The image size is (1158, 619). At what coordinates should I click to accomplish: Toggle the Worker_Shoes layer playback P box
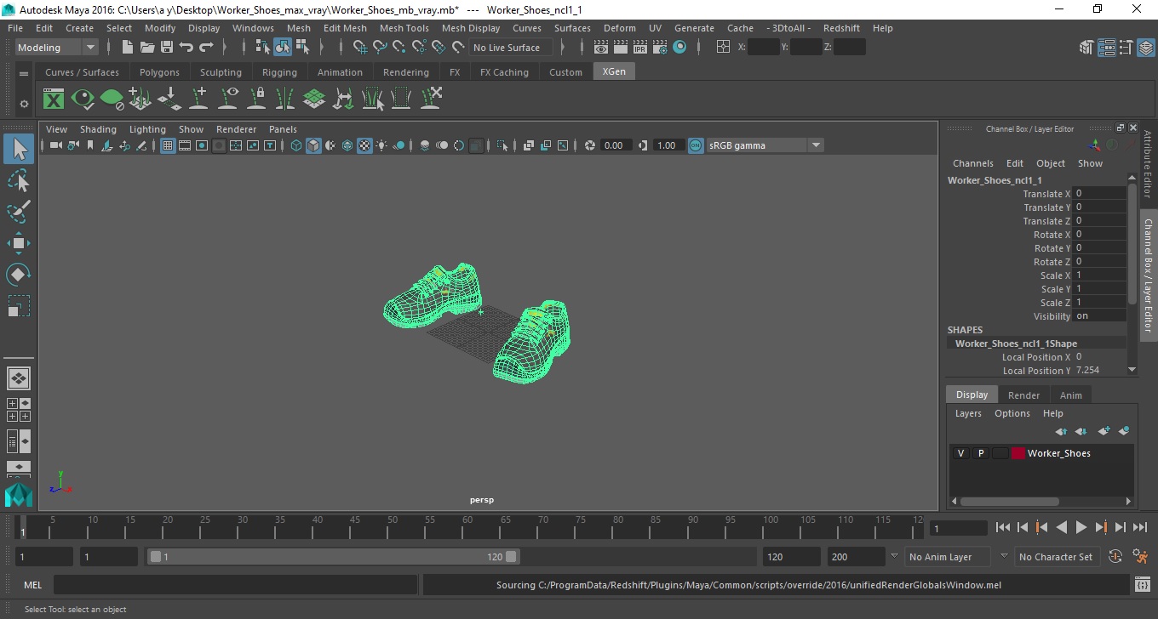tap(981, 453)
